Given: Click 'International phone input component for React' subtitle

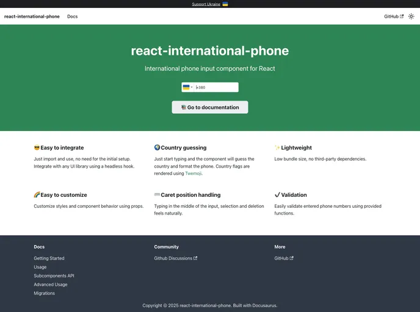Looking at the screenshot, I should click(x=210, y=68).
